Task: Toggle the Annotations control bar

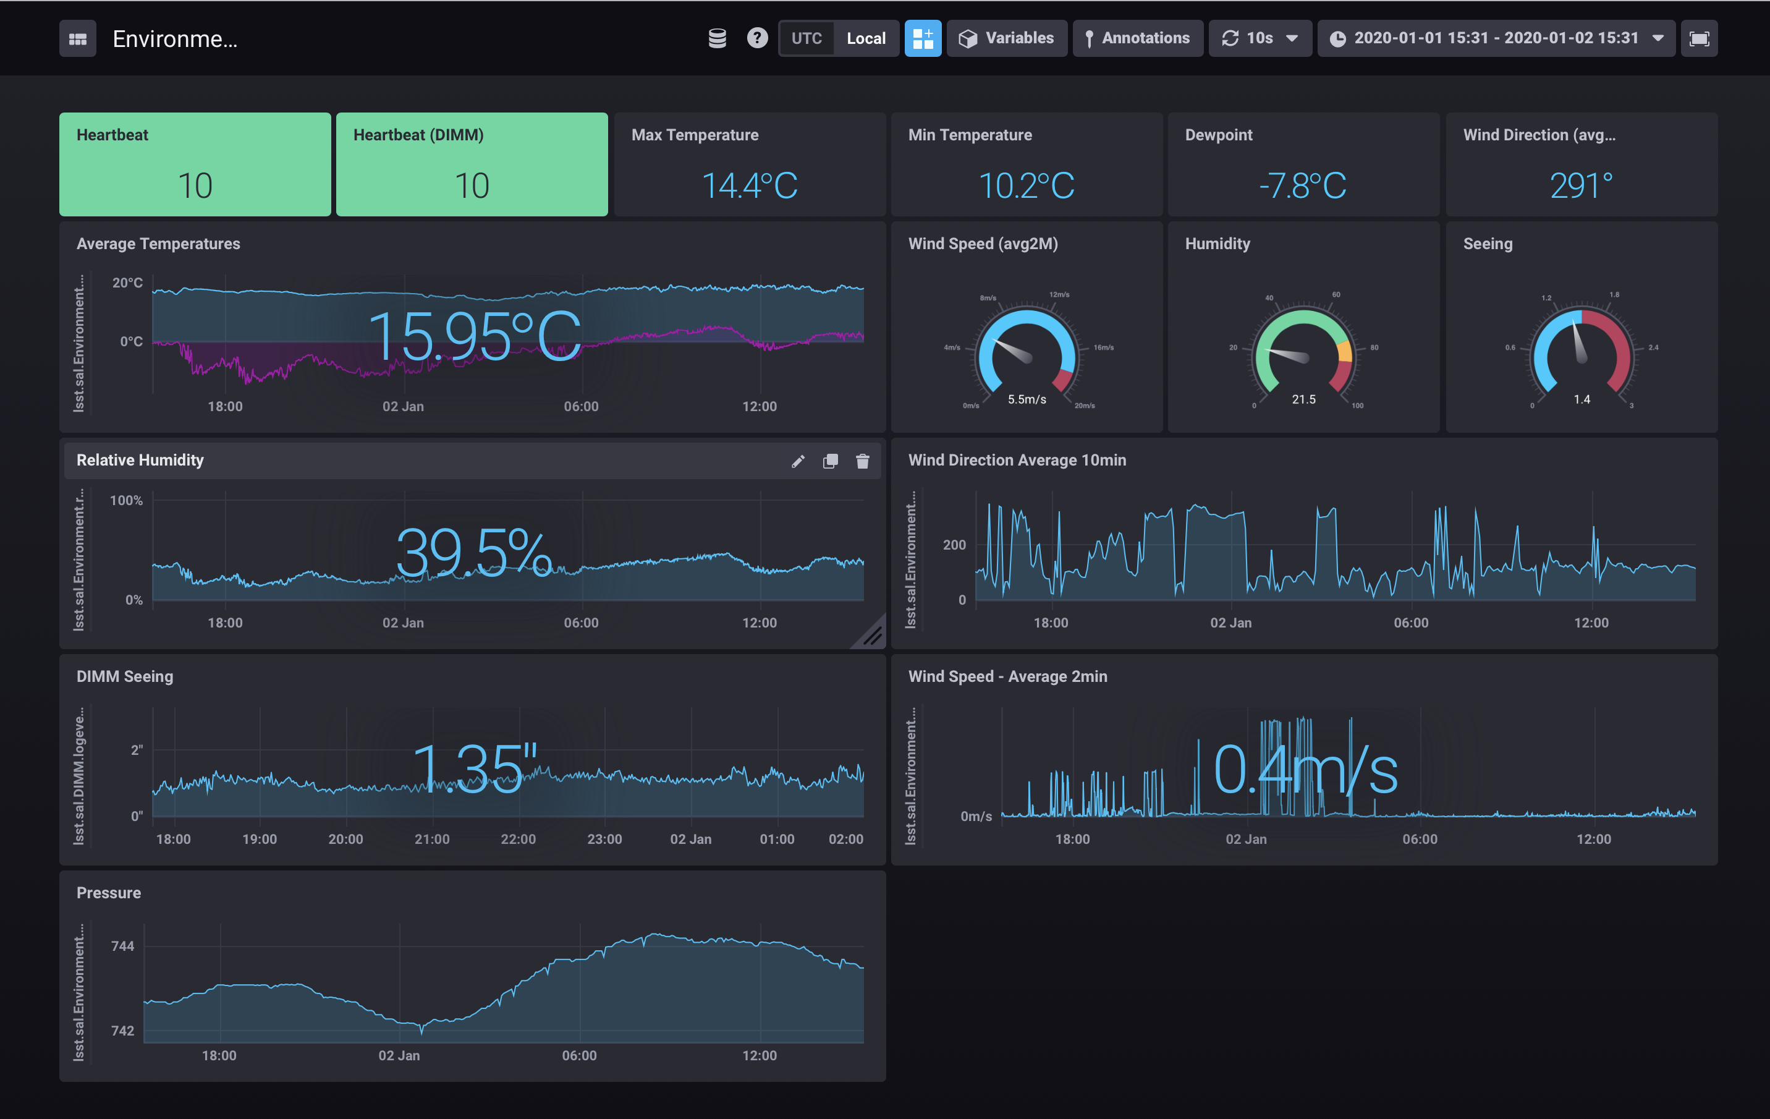Action: pyautogui.click(x=1137, y=38)
